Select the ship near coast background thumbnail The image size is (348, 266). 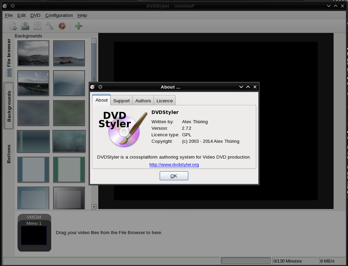(x=69, y=53)
